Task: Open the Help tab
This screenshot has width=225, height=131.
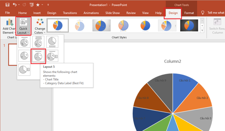Action: (x=158, y=13)
